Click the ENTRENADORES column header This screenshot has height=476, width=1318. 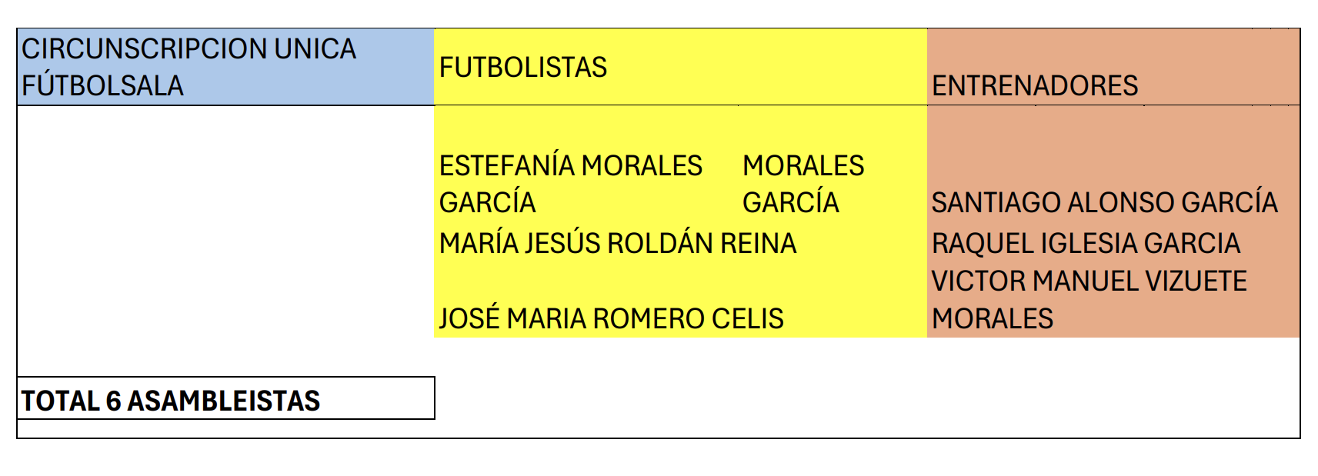[1034, 85]
